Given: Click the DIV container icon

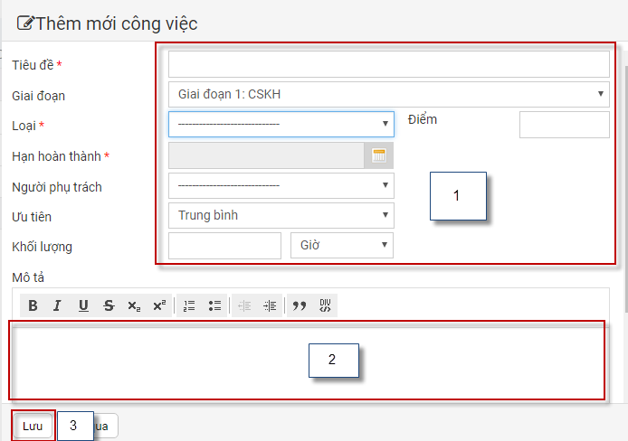Looking at the screenshot, I should (x=325, y=305).
